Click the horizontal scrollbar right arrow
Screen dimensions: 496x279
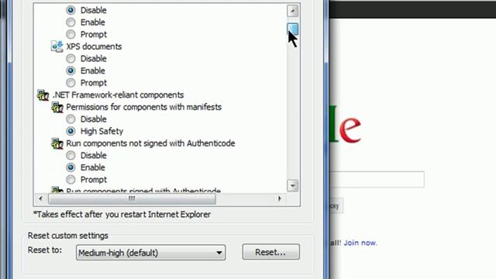click(280, 198)
